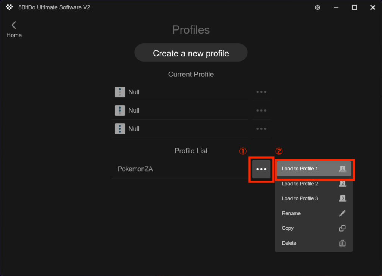Open the settings gear in title bar
The image size is (382, 276).
click(317, 7)
